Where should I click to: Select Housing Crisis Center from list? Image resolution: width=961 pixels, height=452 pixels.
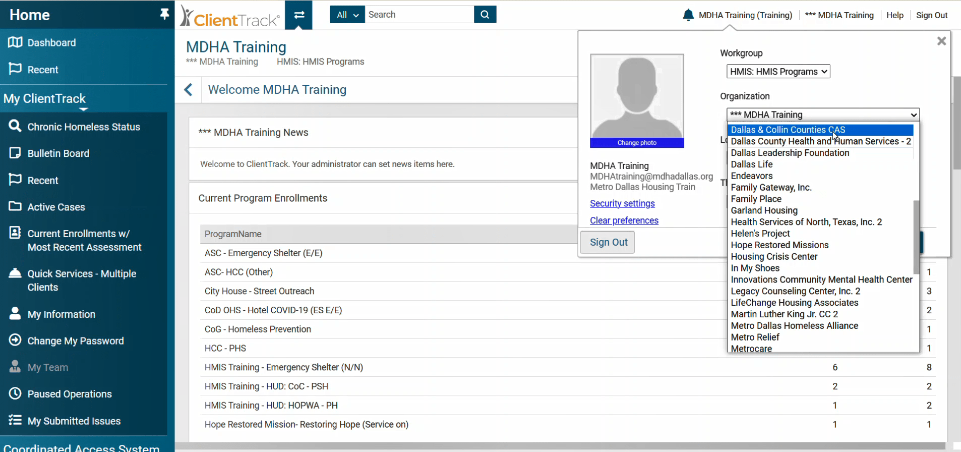774,257
